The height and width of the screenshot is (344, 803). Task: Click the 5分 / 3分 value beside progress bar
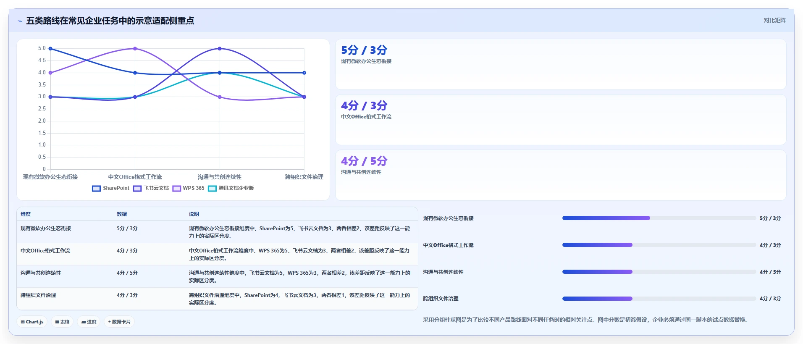pos(770,218)
